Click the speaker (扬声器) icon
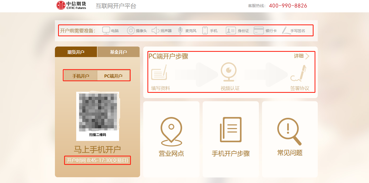369x183 pixels. pos(155,30)
